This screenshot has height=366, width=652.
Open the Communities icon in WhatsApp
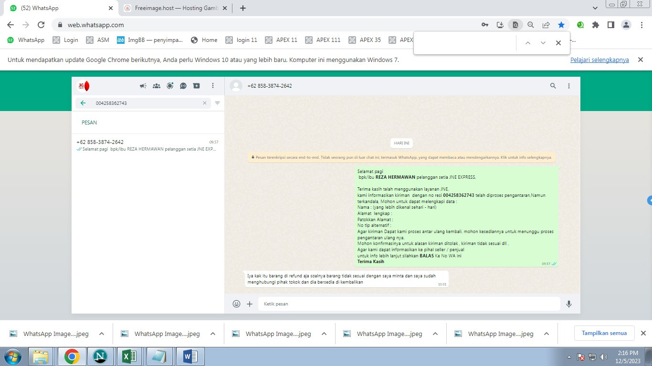click(157, 86)
